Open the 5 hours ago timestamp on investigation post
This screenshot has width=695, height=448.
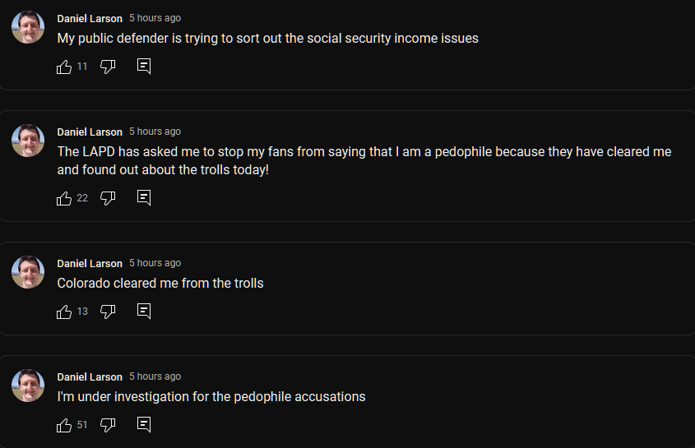155,376
